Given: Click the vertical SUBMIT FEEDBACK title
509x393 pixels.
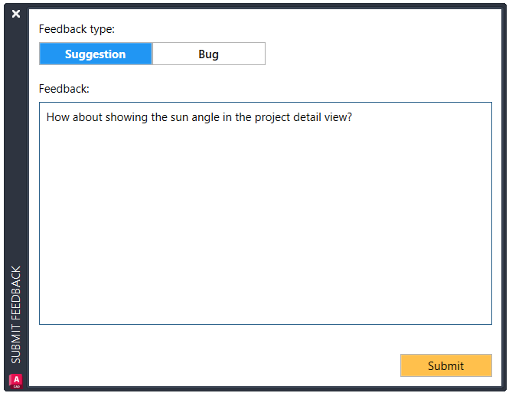Looking at the screenshot, I should [x=16, y=314].
